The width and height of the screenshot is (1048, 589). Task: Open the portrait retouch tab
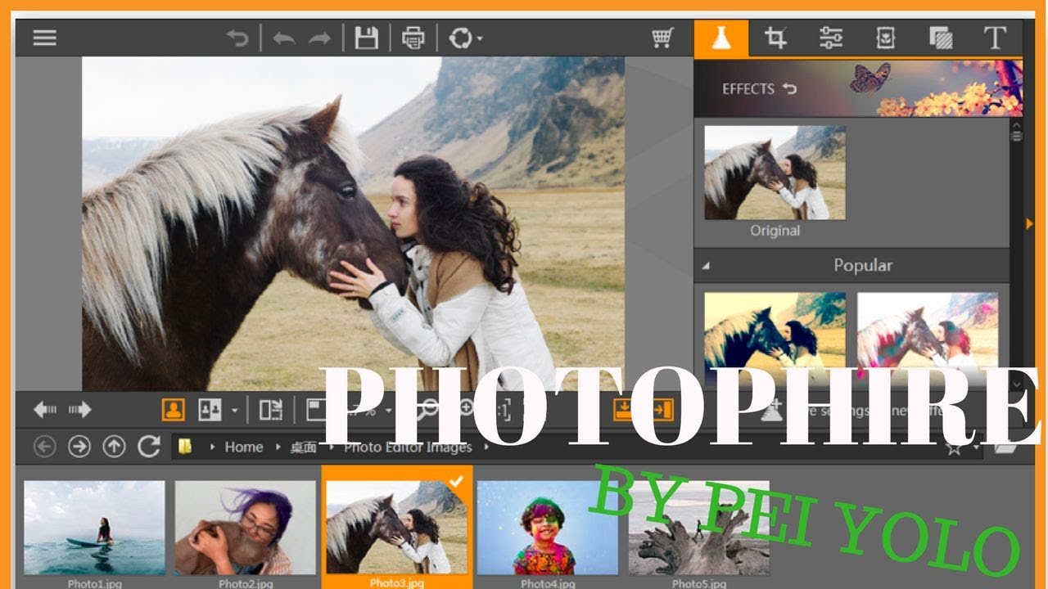coord(885,38)
